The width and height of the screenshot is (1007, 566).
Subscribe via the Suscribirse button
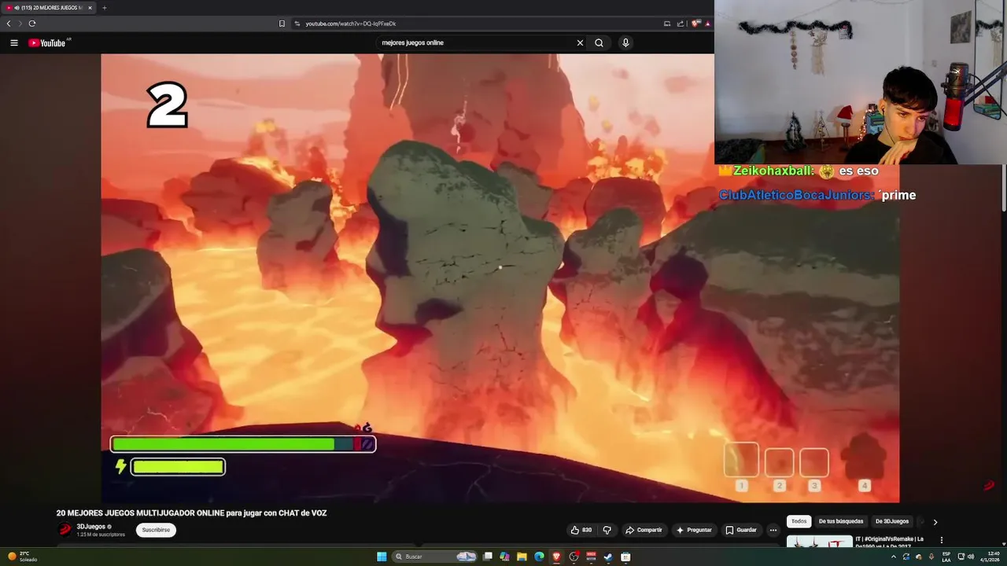coord(156,530)
